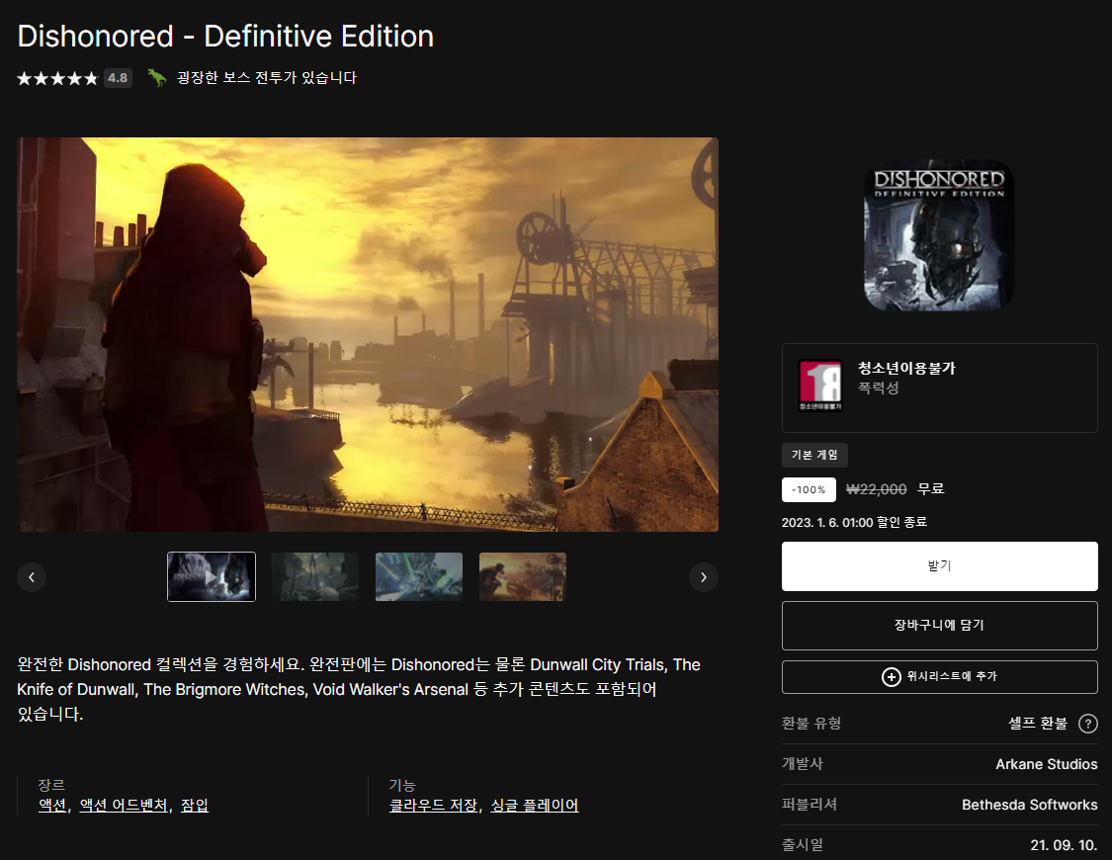Click the 18+ age rating badge icon
This screenshot has height=860, width=1112.
coord(820,385)
